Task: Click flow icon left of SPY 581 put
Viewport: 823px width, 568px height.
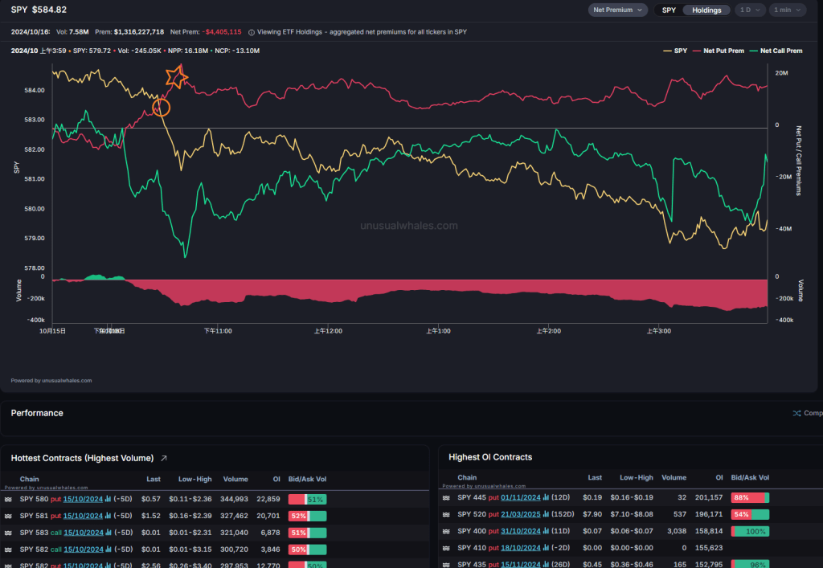Action: (8, 515)
